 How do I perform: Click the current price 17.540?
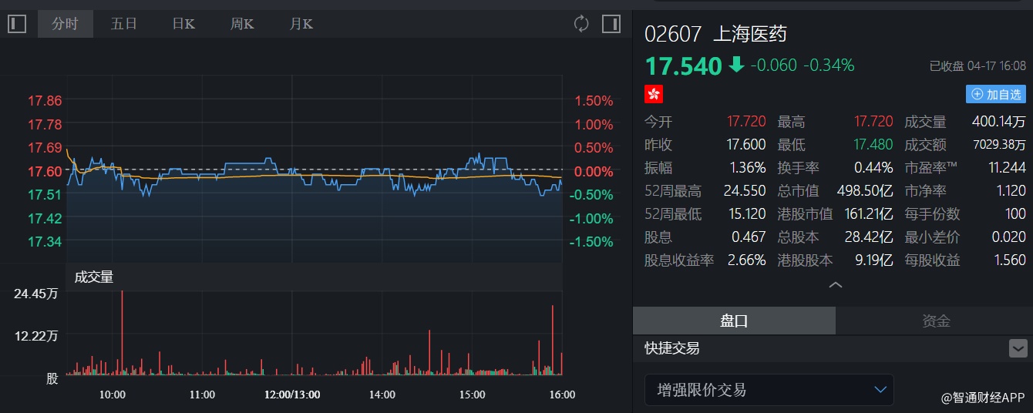tap(683, 65)
